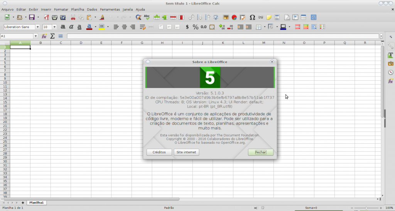
Task: Open the Ferramentas menu
Action: point(110,10)
